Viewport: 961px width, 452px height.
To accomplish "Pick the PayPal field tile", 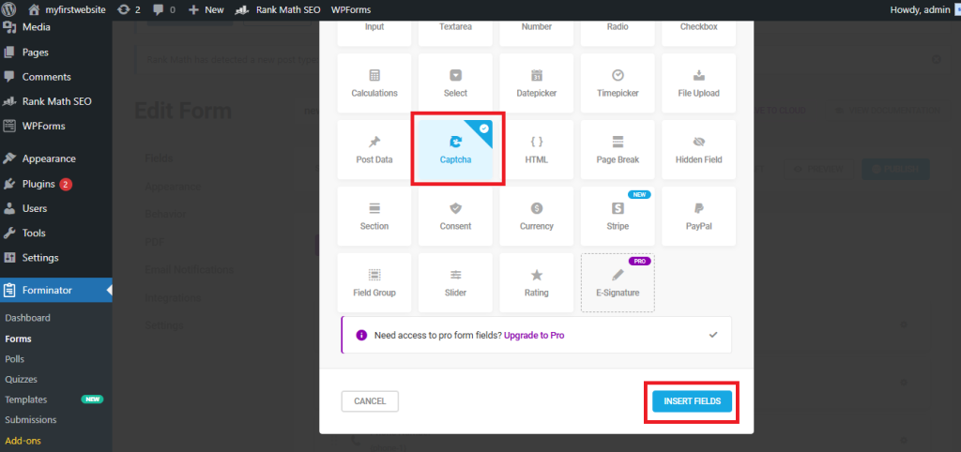I will pos(698,217).
